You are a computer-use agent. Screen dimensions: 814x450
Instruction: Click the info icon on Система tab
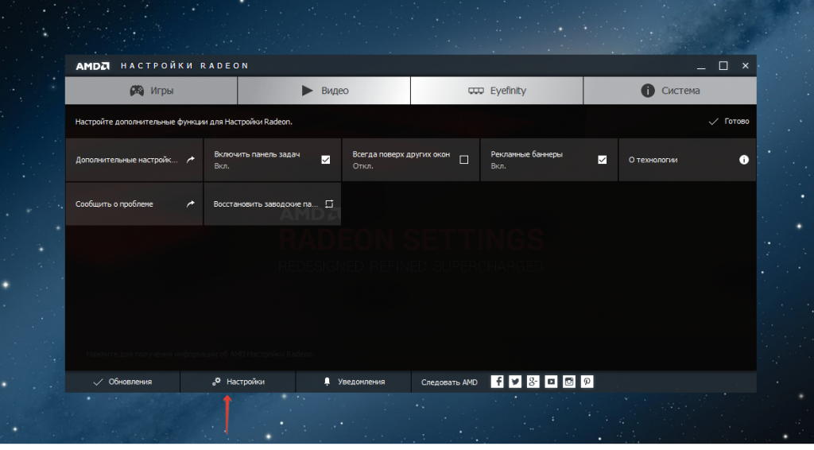[647, 91]
